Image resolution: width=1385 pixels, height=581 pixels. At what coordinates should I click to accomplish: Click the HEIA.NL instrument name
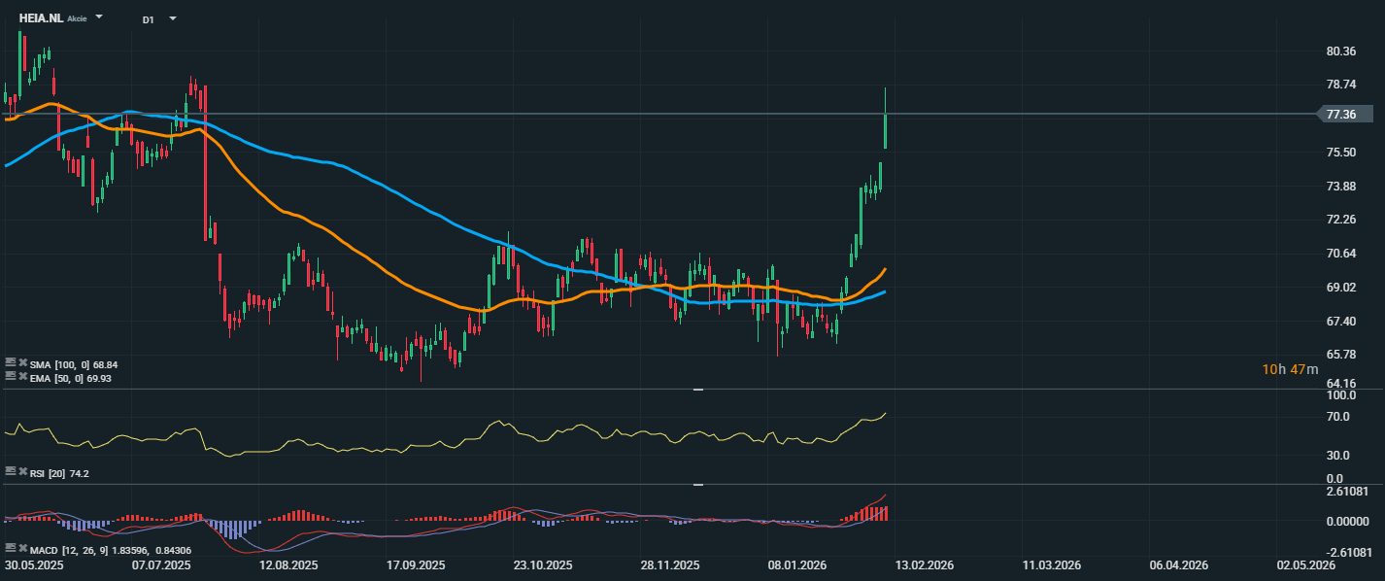click(41, 18)
